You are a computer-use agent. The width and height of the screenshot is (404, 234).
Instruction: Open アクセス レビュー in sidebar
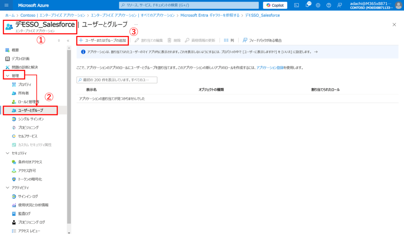click(x=29, y=231)
